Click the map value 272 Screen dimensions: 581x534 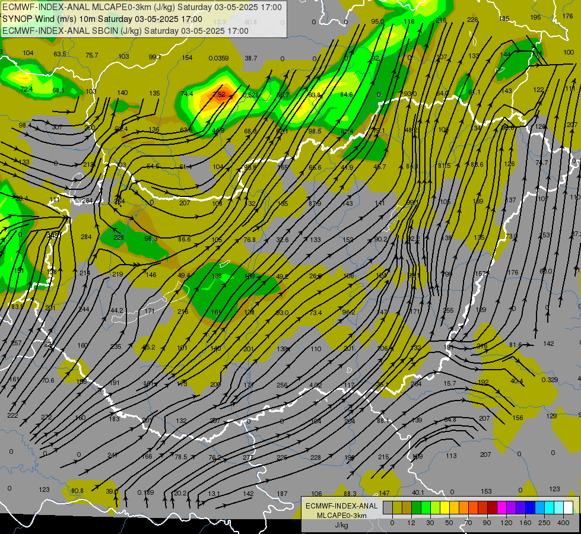[x=46, y=417]
